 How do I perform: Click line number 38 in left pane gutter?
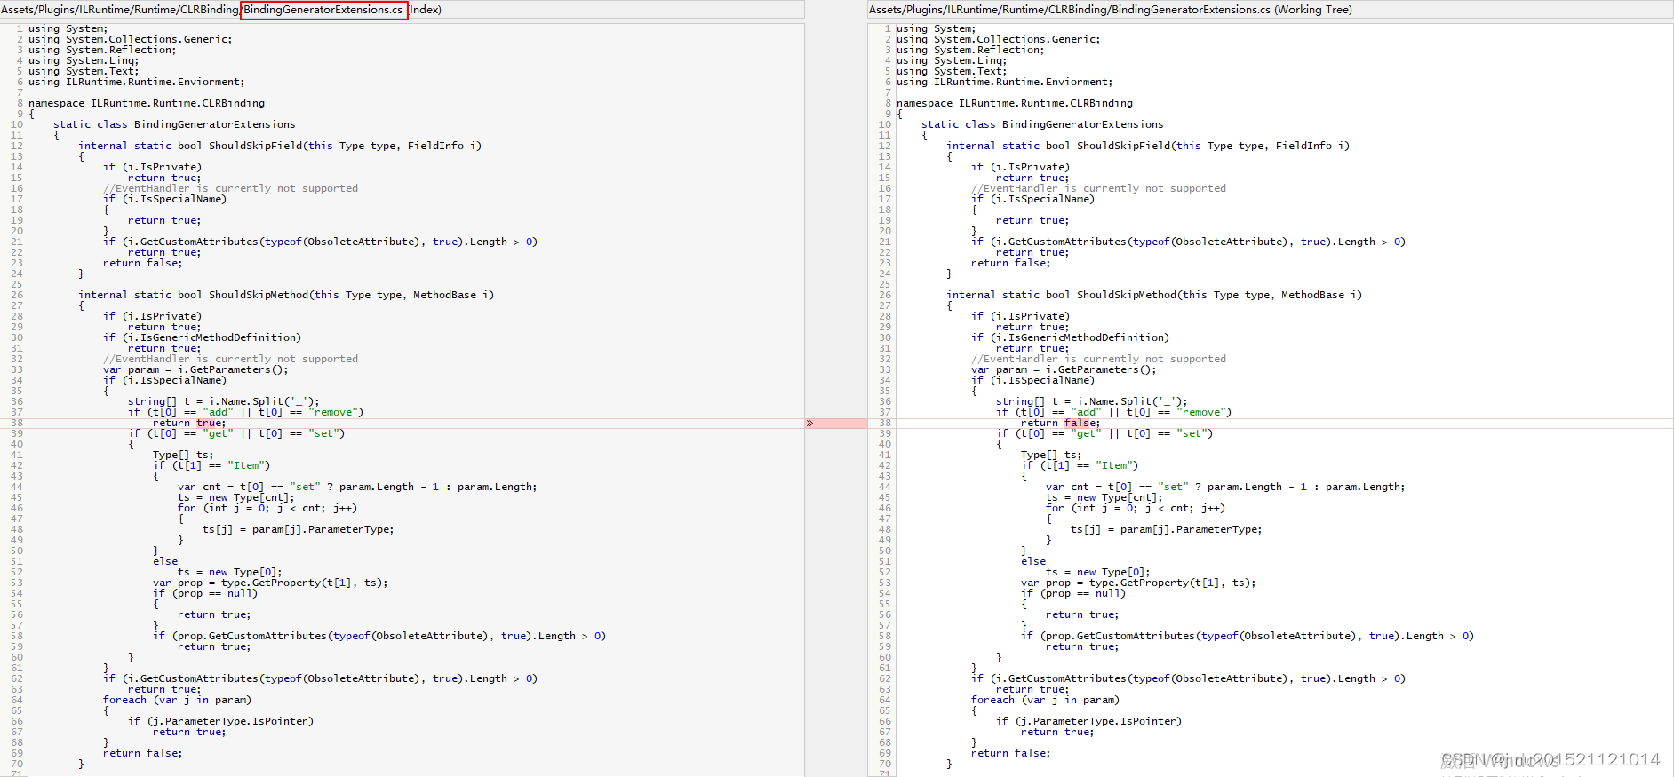point(17,423)
